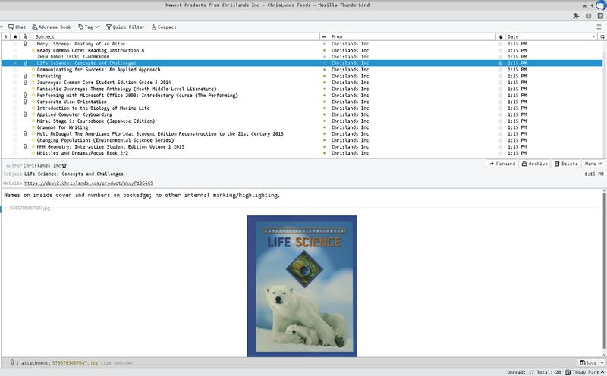Open the add-ons puzzle piece icon
Image resolution: width=607 pixels, height=376 pixels.
click(576, 16)
